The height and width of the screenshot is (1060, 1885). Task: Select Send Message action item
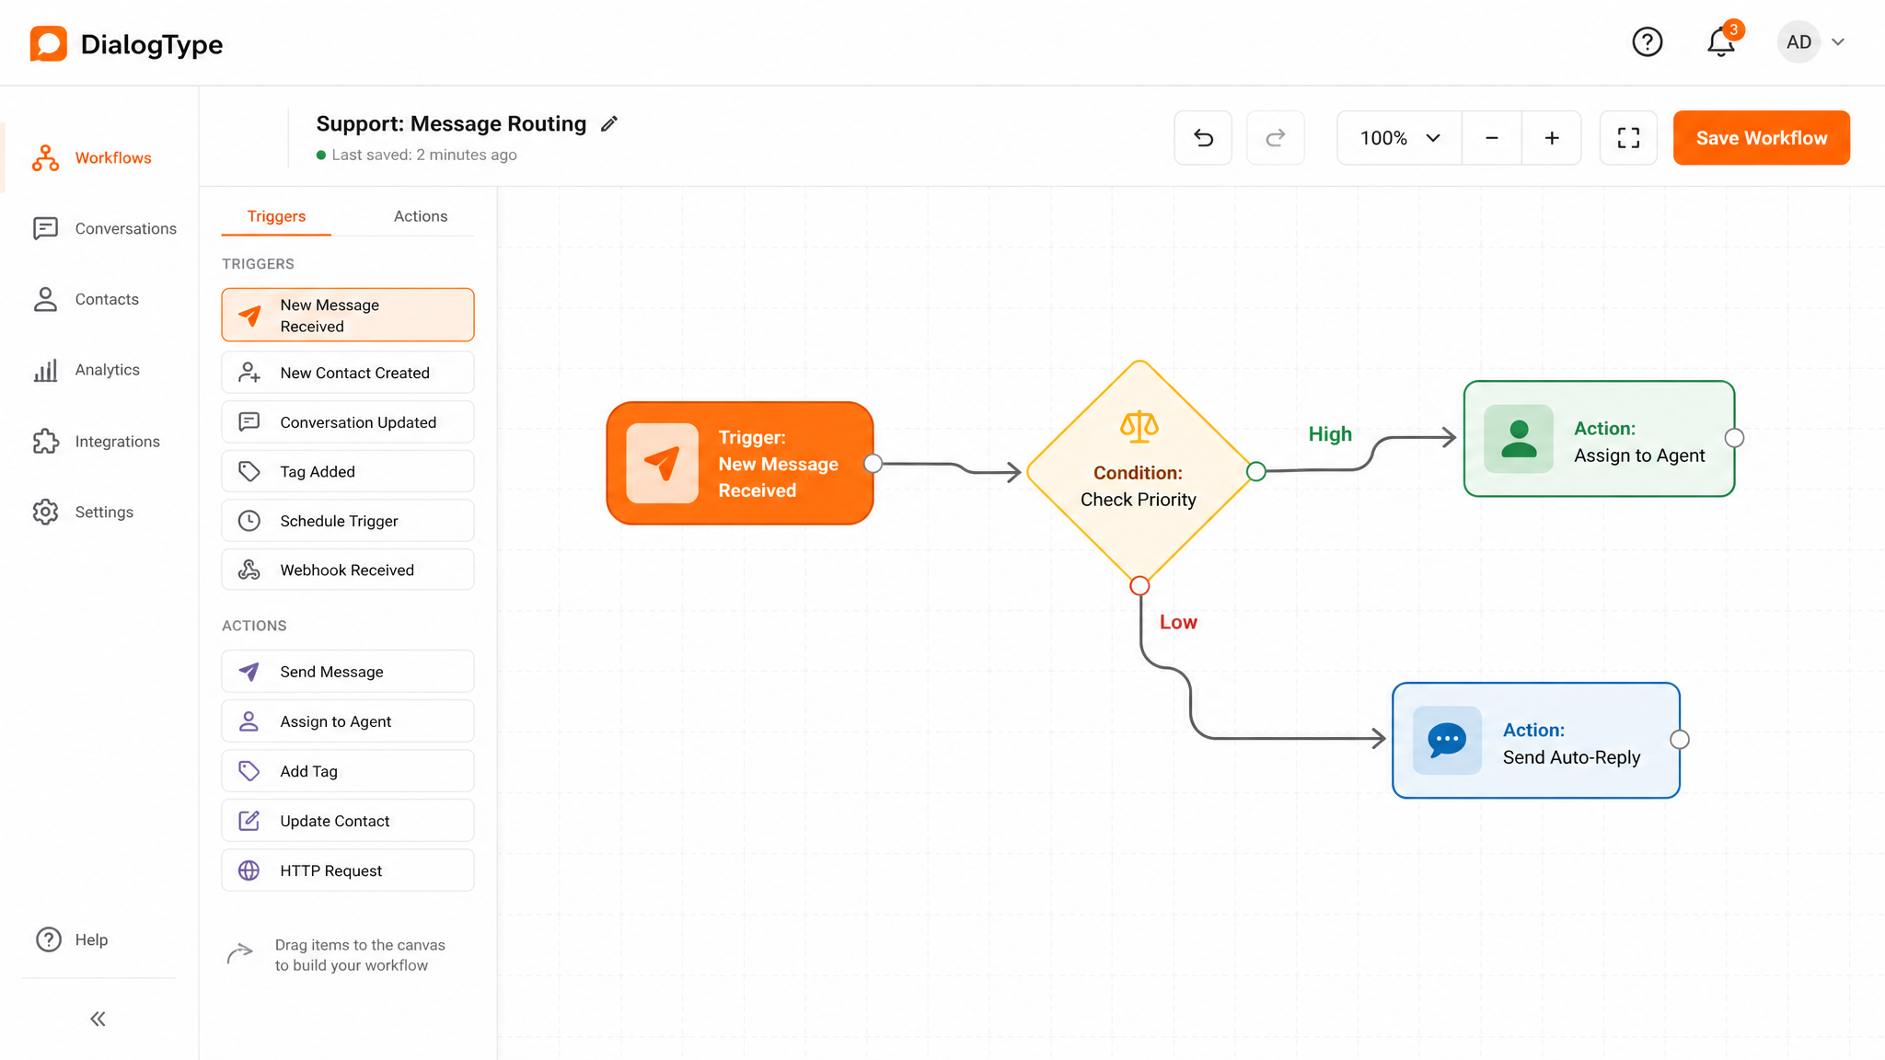pyautogui.click(x=348, y=672)
